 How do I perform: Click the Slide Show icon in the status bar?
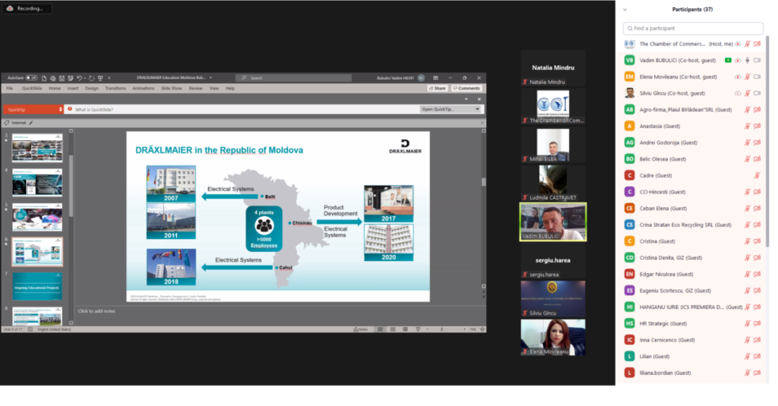(x=418, y=329)
